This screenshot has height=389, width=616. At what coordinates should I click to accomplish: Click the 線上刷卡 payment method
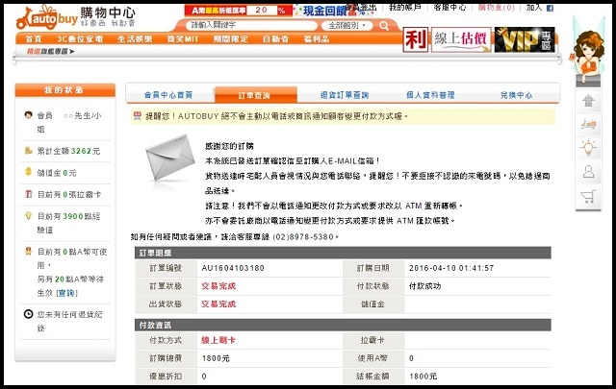pyautogui.click(x=218, y=340)
